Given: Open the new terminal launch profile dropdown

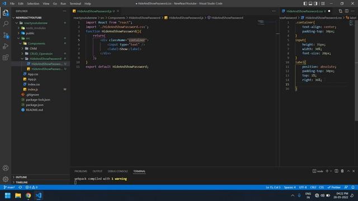Looking at the screenshot, I should coord(331,171).
